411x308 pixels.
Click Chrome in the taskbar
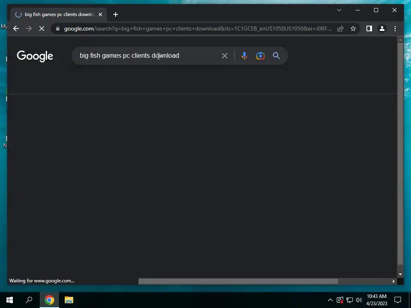click(49, 300)
